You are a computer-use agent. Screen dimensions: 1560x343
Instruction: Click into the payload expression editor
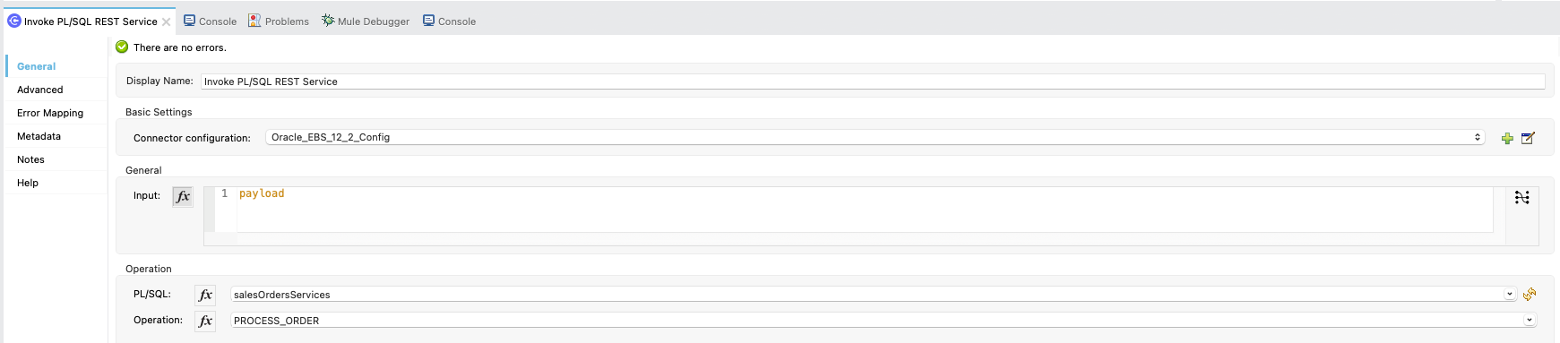(865, 209)
